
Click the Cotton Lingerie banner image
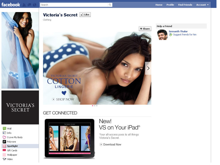(97, 68)
